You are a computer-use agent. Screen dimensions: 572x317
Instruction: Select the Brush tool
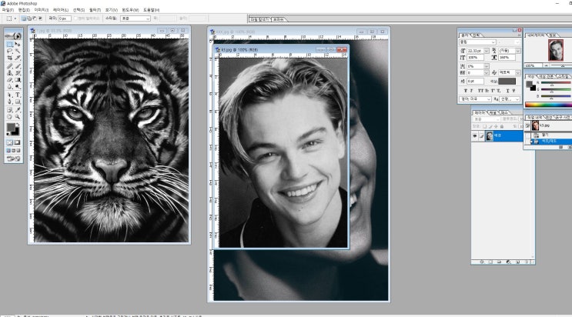(x=18, y=66)
